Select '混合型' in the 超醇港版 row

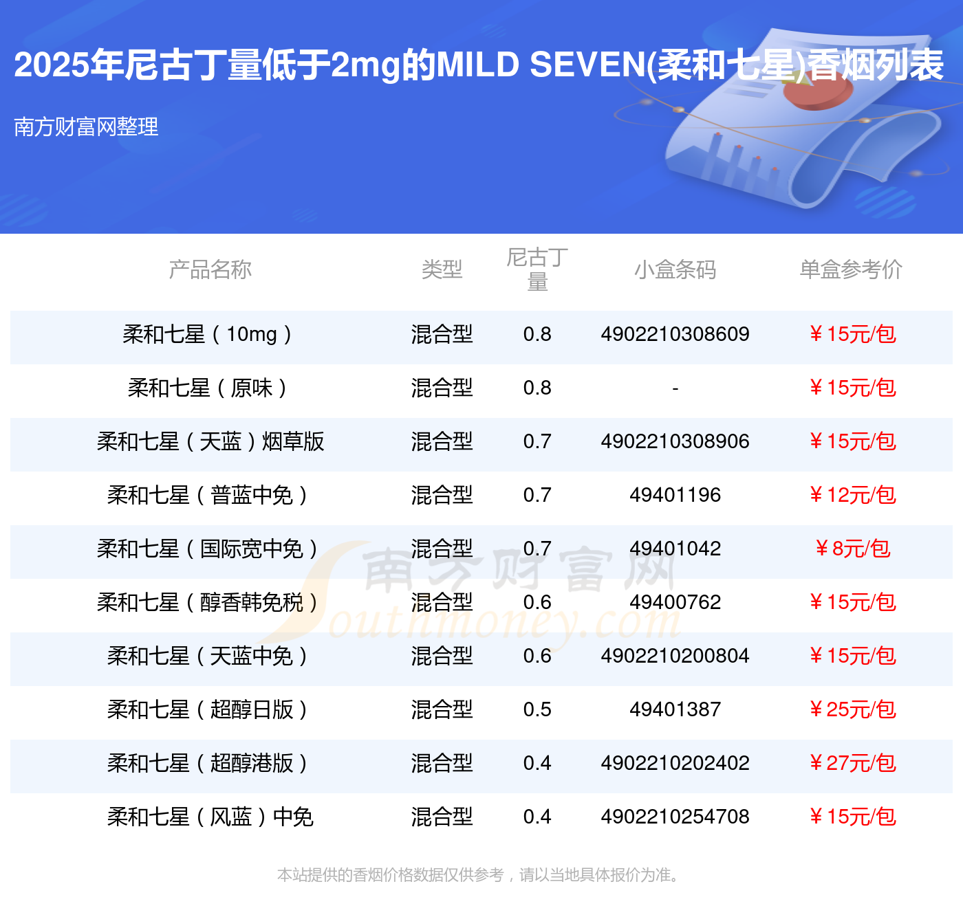click(442, 763)
